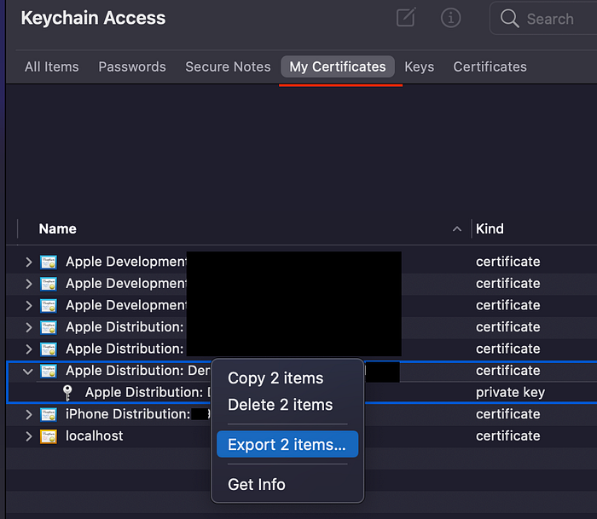
Task: Choose Delete 2 items in context menu
Action: coord(281,405)
